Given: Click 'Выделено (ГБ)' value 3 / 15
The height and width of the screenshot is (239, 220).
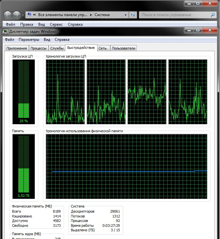Looking at the screenshot, I should [x=115, y=230].
